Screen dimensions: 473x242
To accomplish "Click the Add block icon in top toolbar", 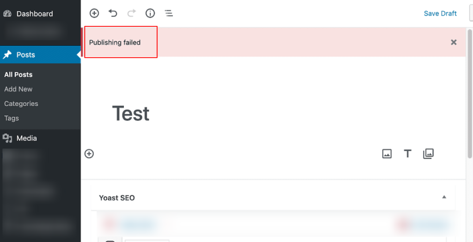I will [94, 13].
